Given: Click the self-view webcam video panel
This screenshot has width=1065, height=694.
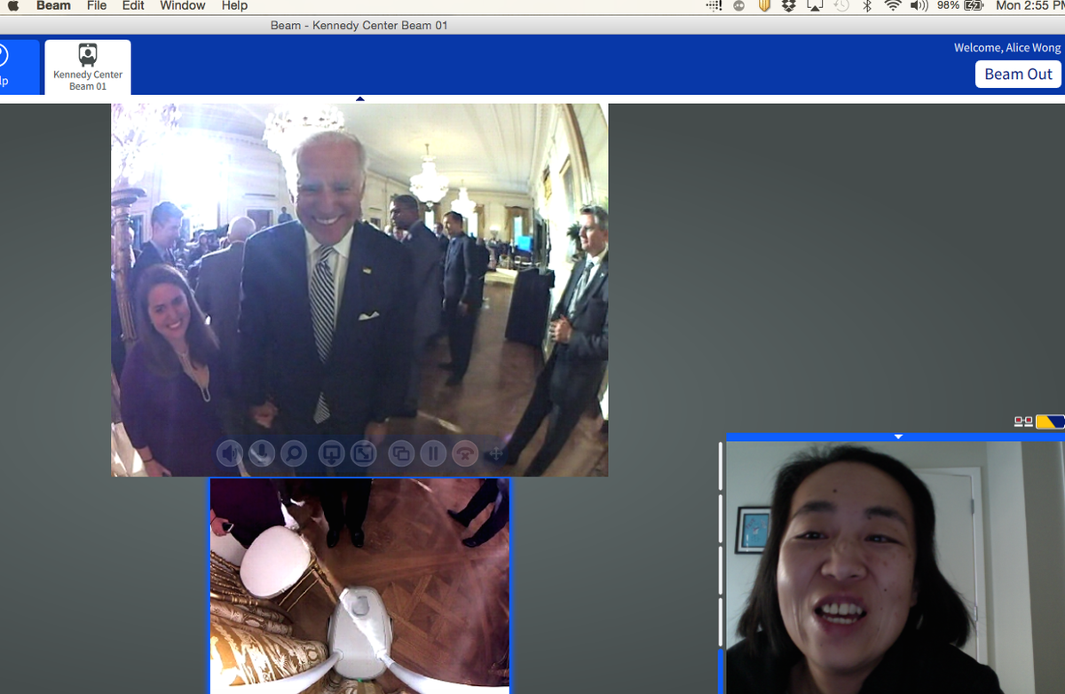Looking at the screenshot, I should (895, 567).
